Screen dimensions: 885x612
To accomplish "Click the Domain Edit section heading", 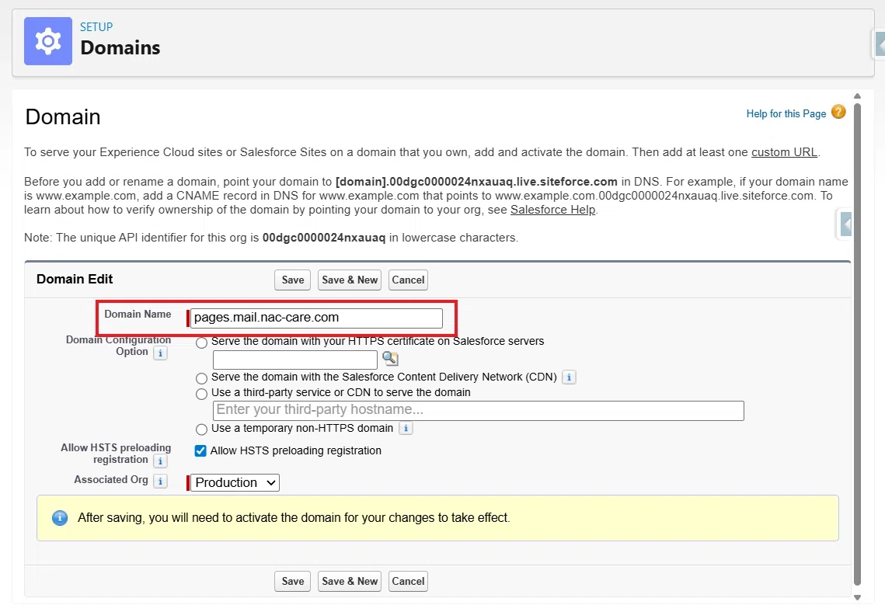I will tap(75, 280).
